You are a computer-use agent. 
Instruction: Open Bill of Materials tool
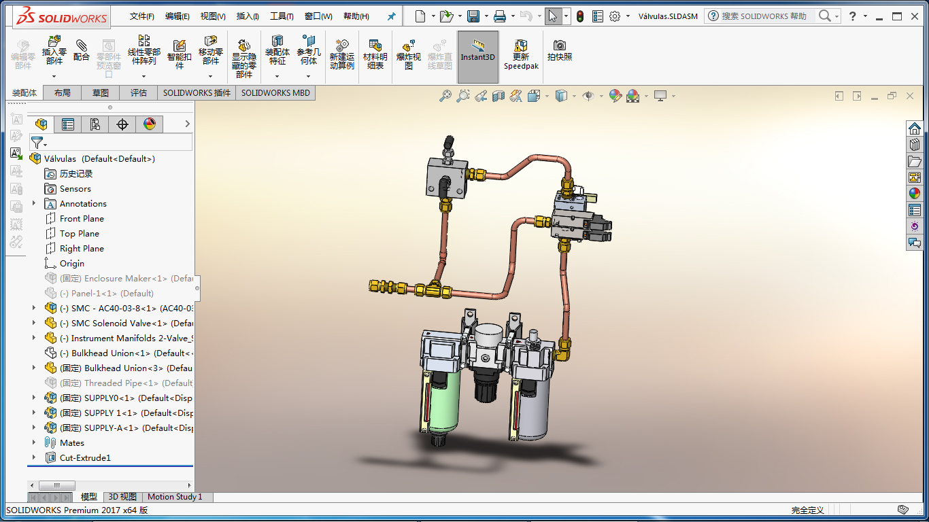point(375,53)
